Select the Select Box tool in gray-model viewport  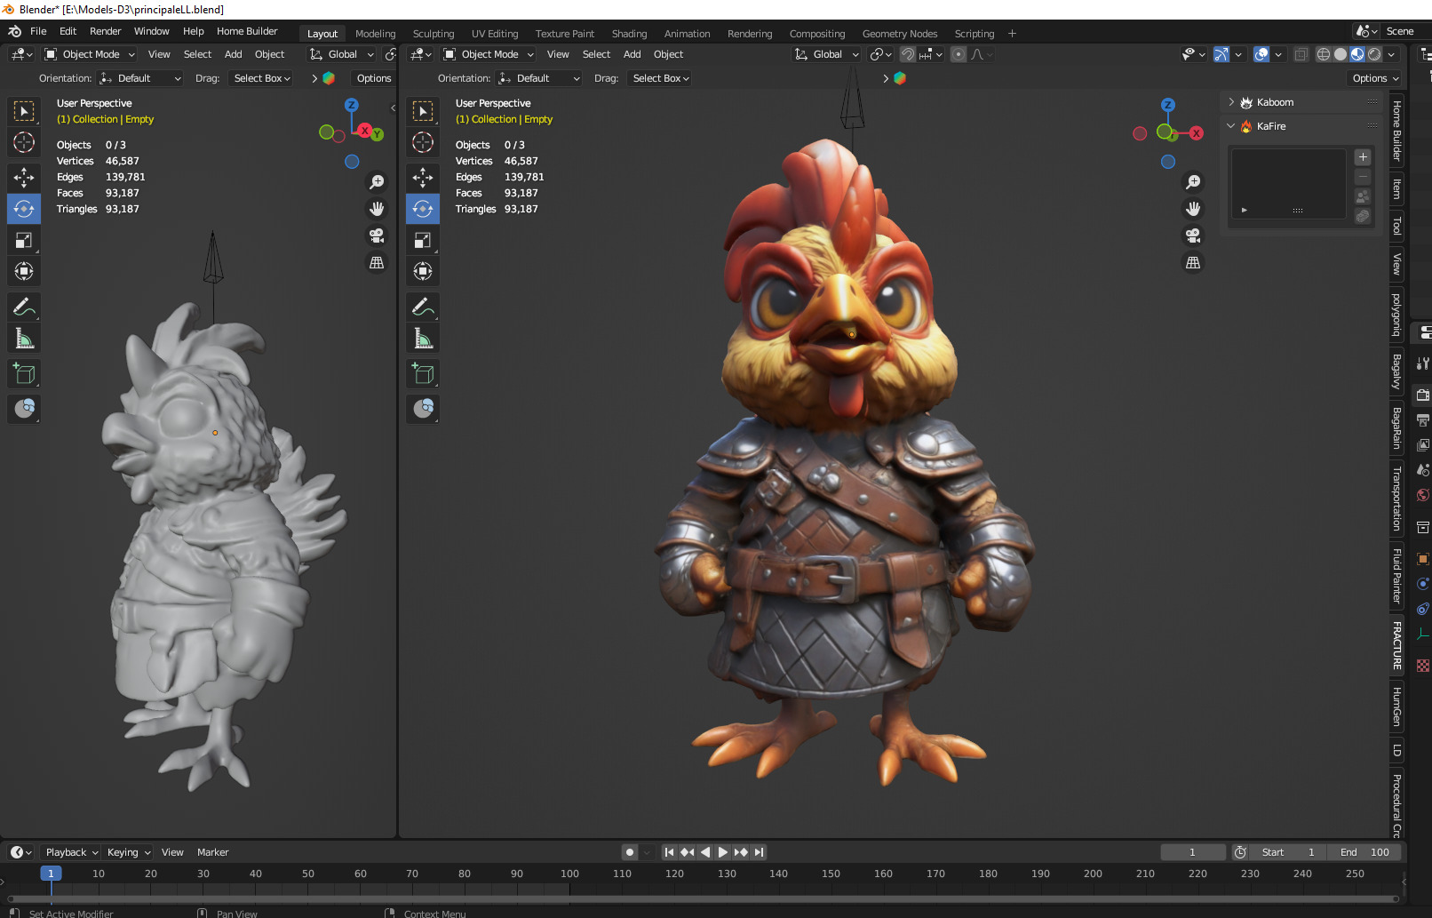pyautogui.click(x=24, y=111)
